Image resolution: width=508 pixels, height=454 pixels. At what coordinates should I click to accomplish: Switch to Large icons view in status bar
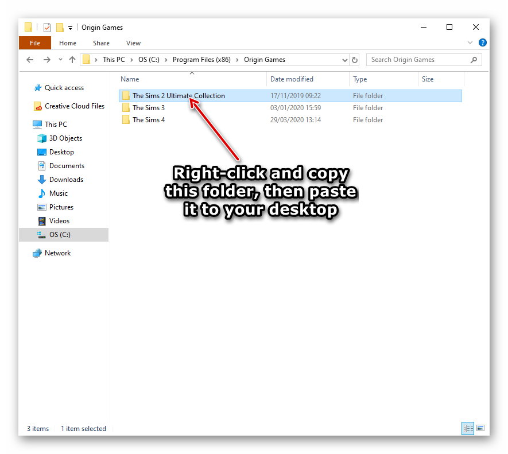coord(480,428)
